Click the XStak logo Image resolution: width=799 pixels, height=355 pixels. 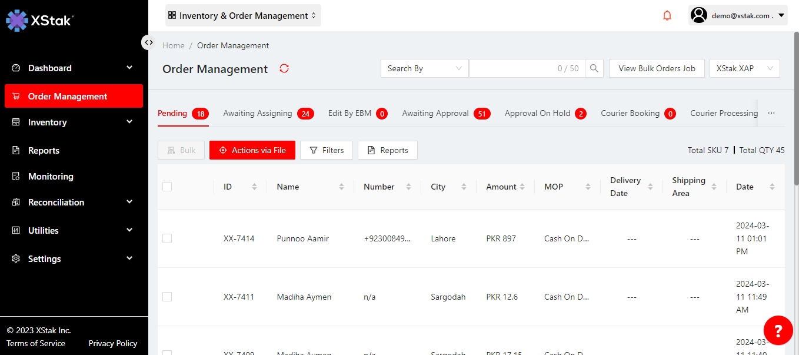tap(39, 20)
